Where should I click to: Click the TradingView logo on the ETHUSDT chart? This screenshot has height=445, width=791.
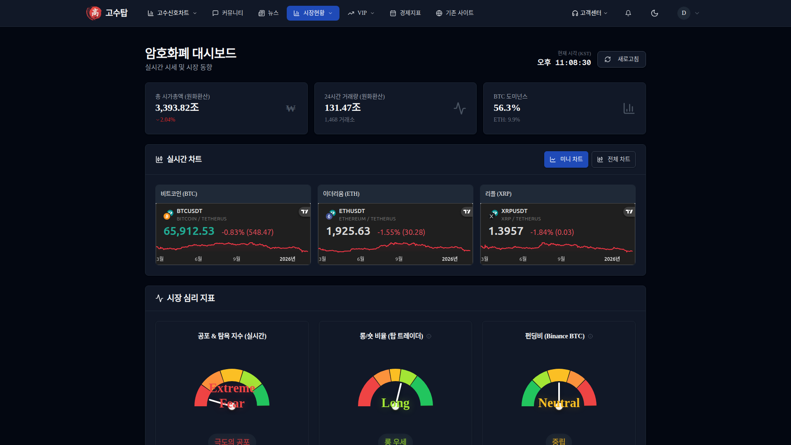point(467,211)
